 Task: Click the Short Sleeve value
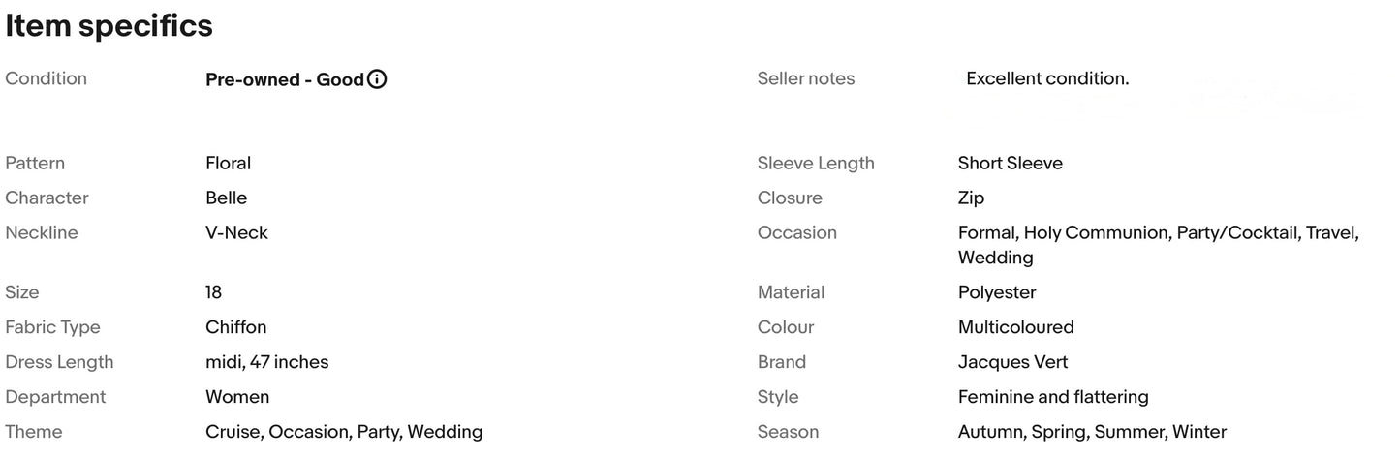coord(1011,163)
